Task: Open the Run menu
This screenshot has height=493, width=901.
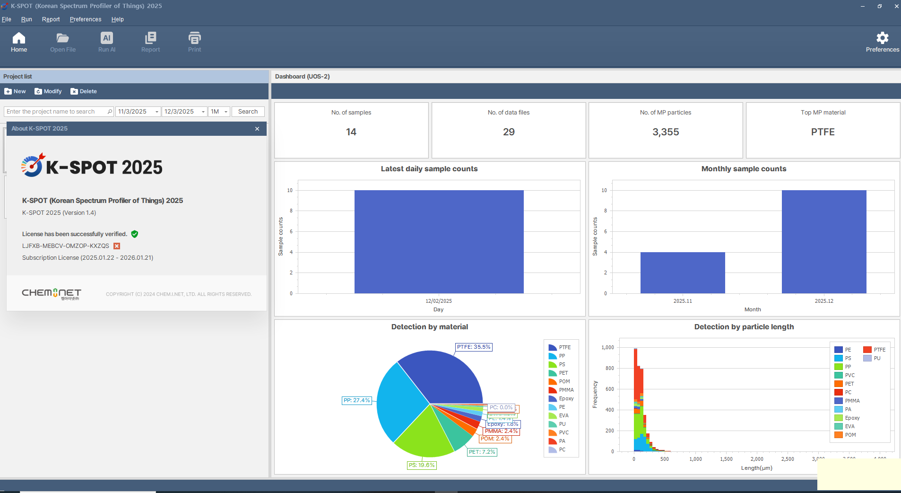Action: [x=26, y=19]
